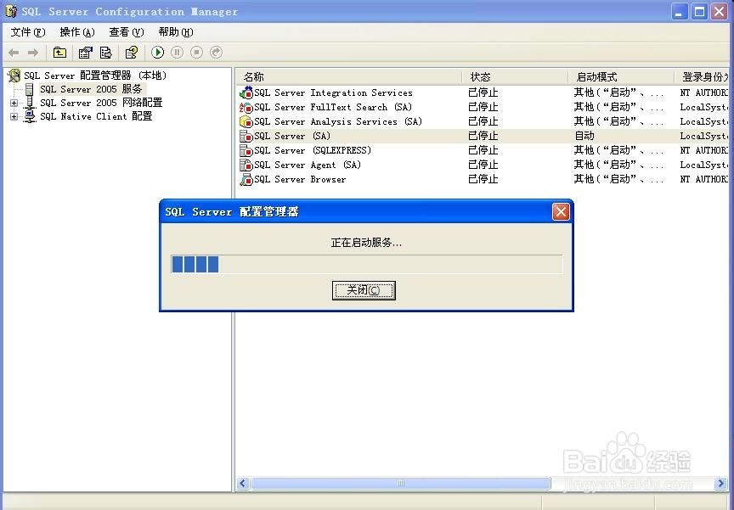This screenshot has width=734, height=510.
Task: Click the Help toolbar icon
Action: coord(132,53)
